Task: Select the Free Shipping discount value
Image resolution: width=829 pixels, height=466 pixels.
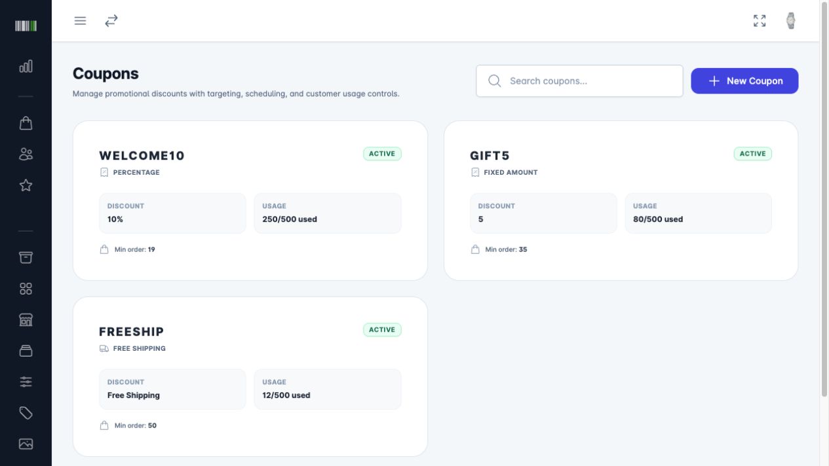Action: (x=134, y=395)
